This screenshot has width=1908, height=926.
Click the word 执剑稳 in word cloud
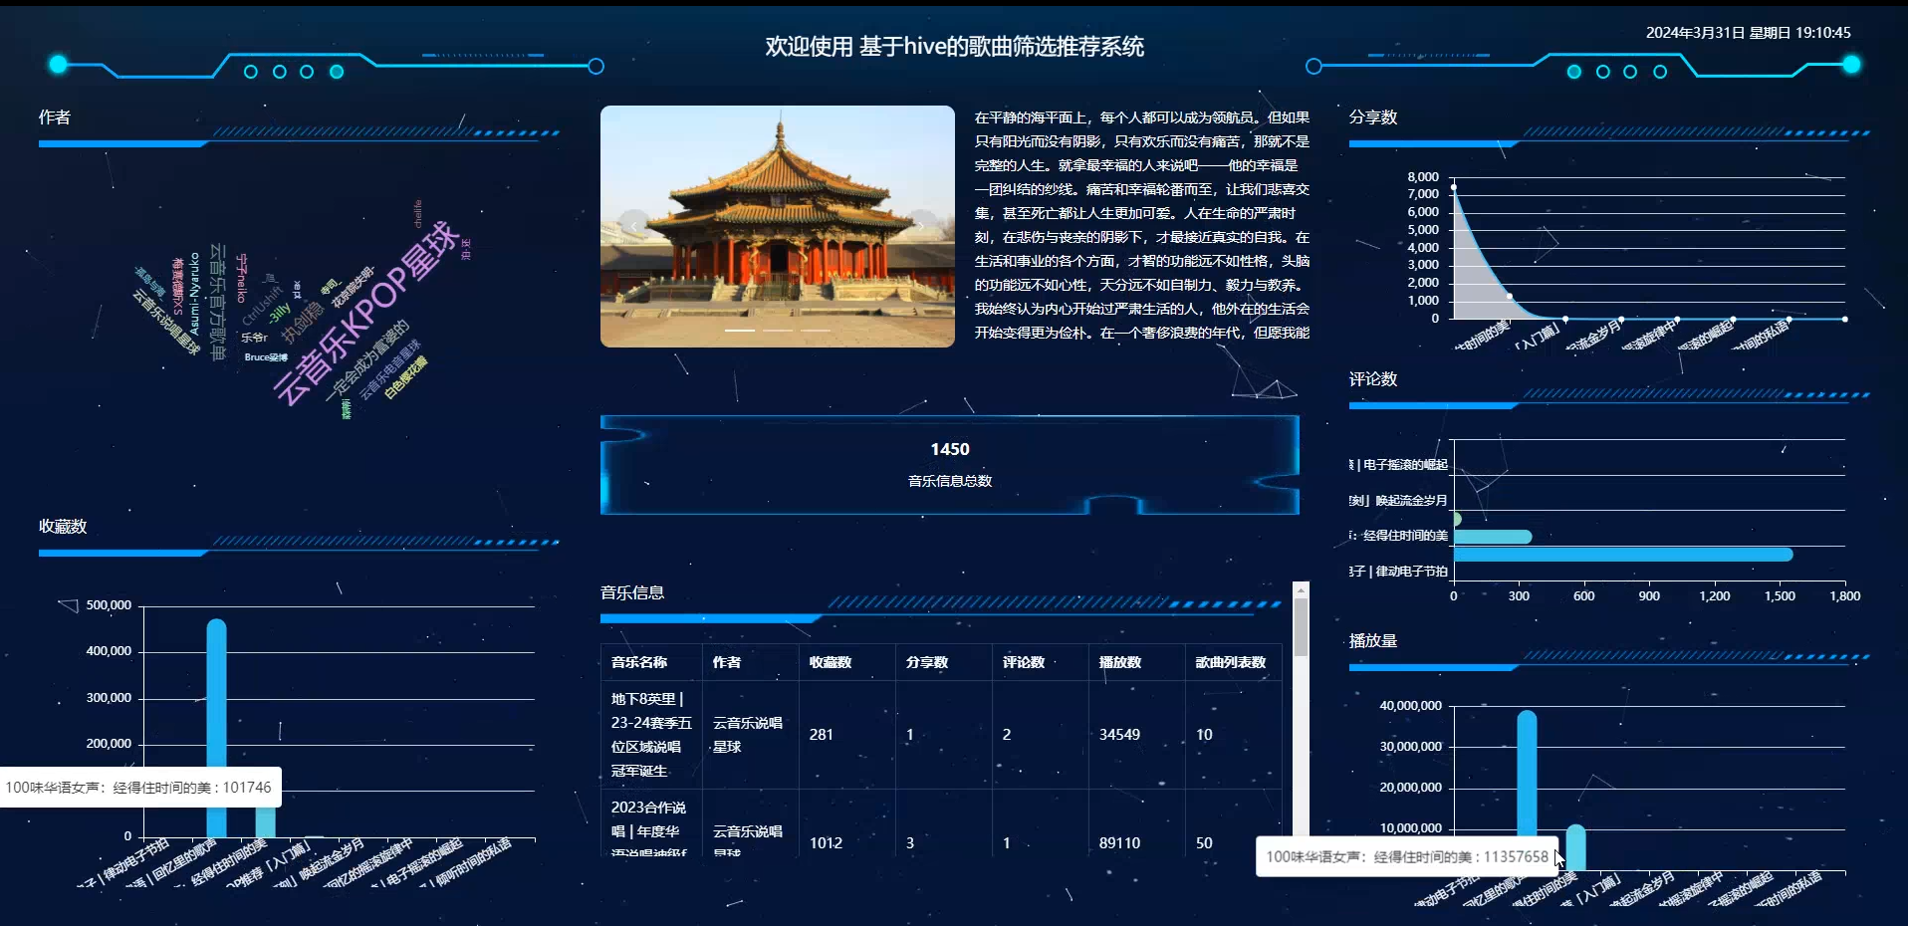(302, 324)
